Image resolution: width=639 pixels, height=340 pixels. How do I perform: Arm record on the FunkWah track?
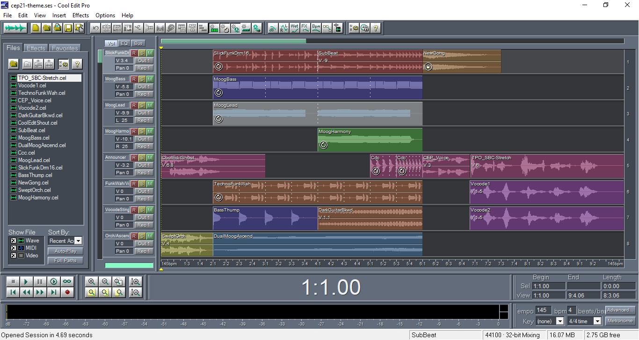(x=134, y=184)
